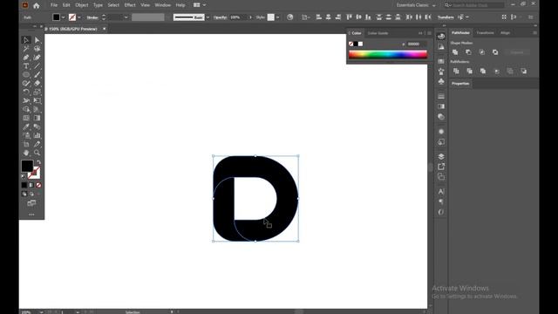The width and height of the screenshot is (558, 314).
Task: Click the Home icon
Action: coord(37,5)
